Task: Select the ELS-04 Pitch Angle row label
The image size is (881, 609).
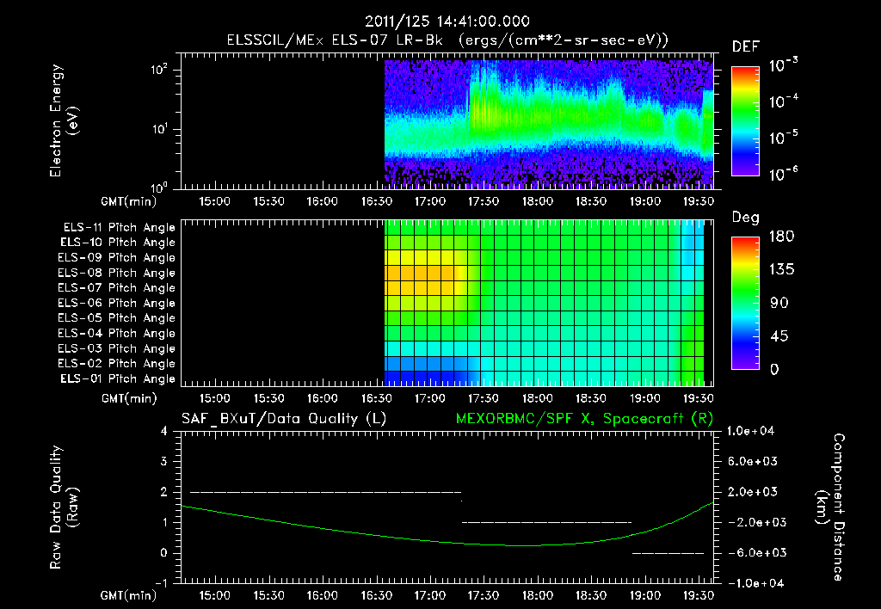Action: pyautogui.click(x=117, y=333)
